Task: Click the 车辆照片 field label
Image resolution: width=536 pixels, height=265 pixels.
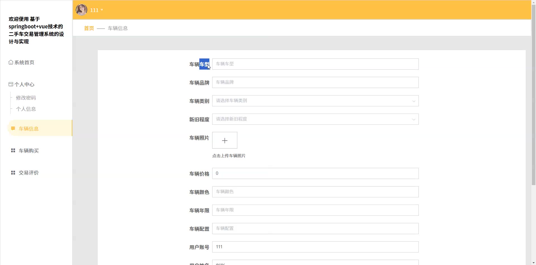Action: (x=199, y=138)
